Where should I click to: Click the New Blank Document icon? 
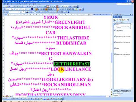click(5, 7)
